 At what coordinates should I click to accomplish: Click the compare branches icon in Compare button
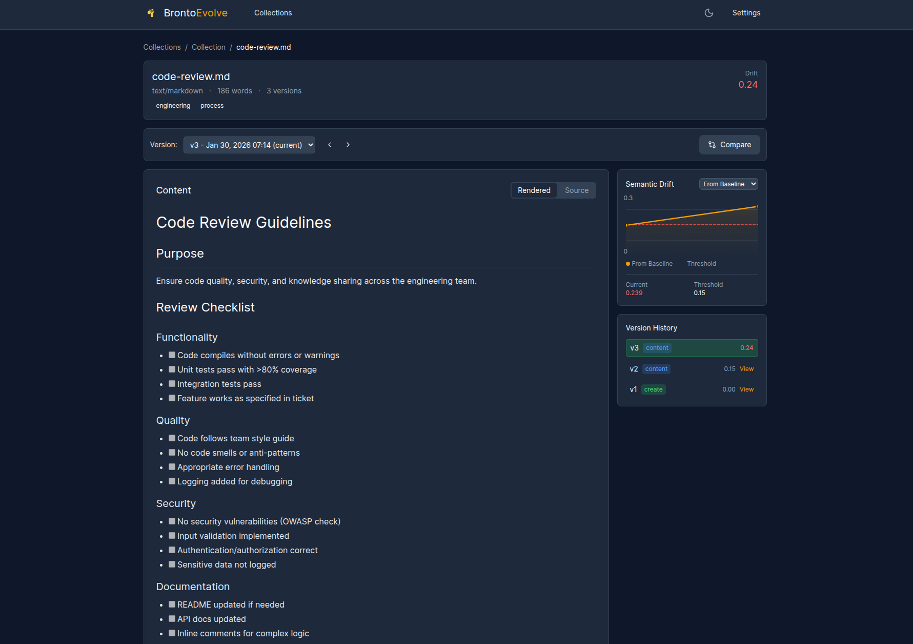[712, 145]
